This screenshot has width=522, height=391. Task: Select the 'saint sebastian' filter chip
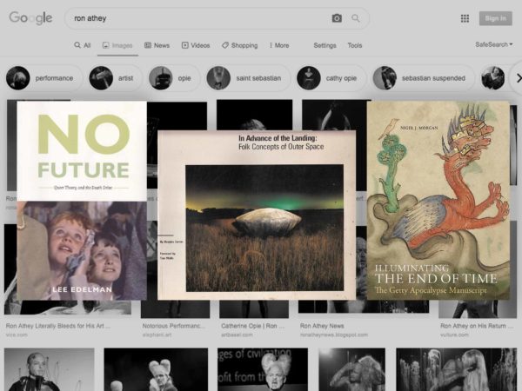[x=247, y=78]
